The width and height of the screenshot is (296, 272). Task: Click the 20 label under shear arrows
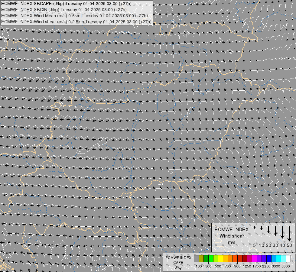(268, 245)
